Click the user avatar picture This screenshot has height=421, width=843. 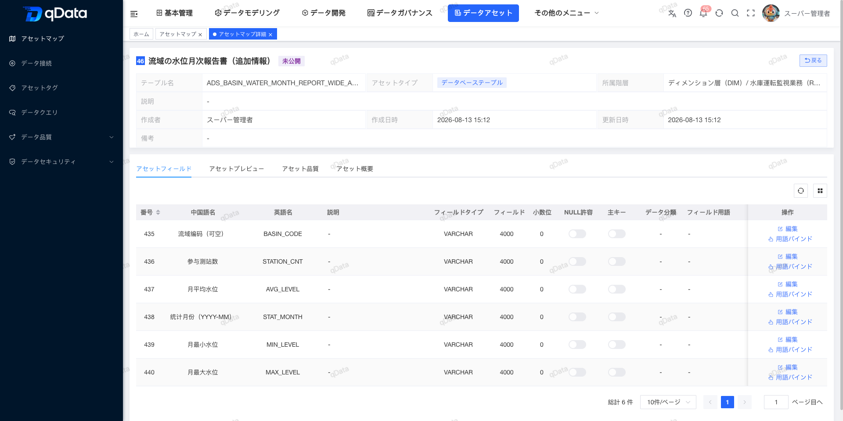[771, 13]
